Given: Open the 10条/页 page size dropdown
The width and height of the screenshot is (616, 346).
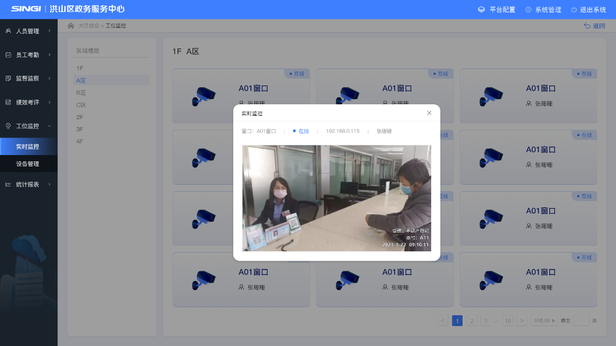Looking at the screenshot, I should [544, 320].
